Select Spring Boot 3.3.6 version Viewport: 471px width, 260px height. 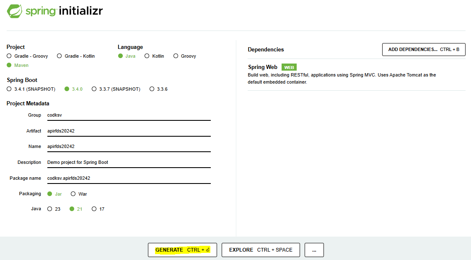(151, 89)
